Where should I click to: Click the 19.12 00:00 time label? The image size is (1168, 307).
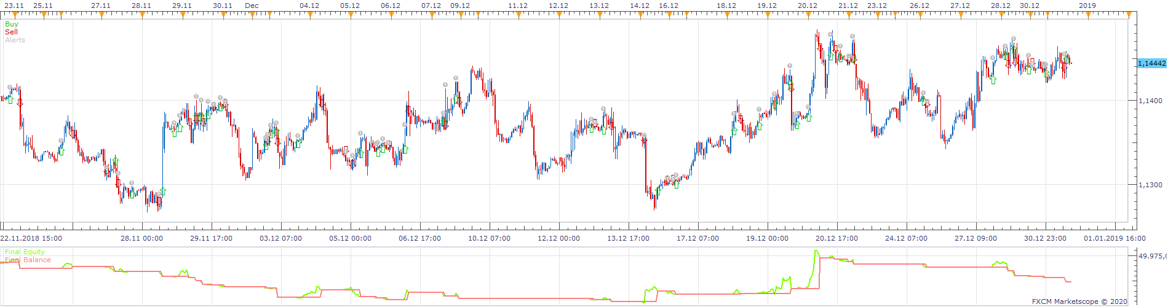click(x=767, y=238)
